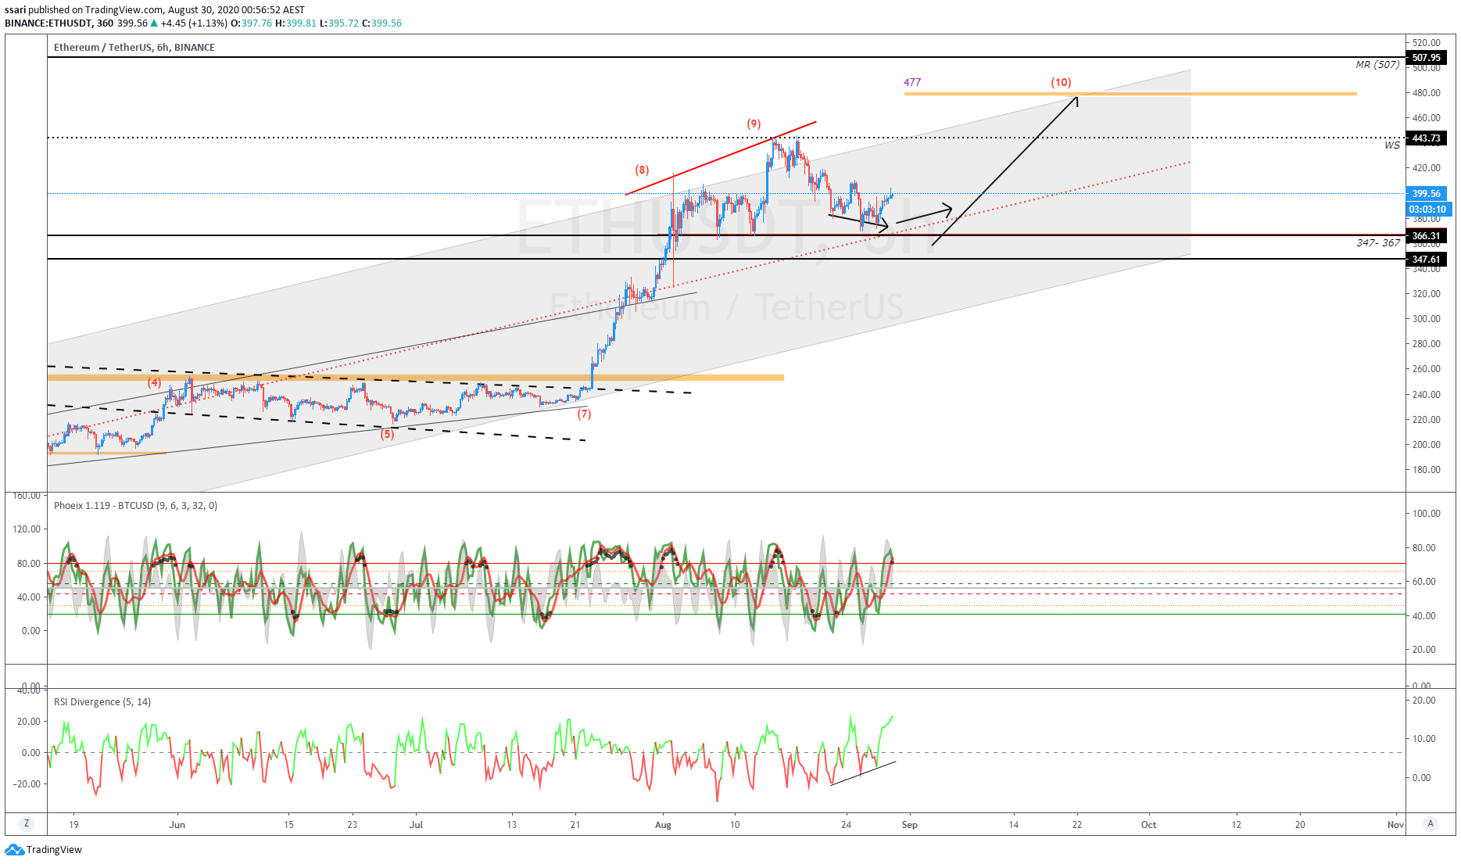Click the 347- 367 range annotation
This screenshot has width=1461, height=864.
1378,242
